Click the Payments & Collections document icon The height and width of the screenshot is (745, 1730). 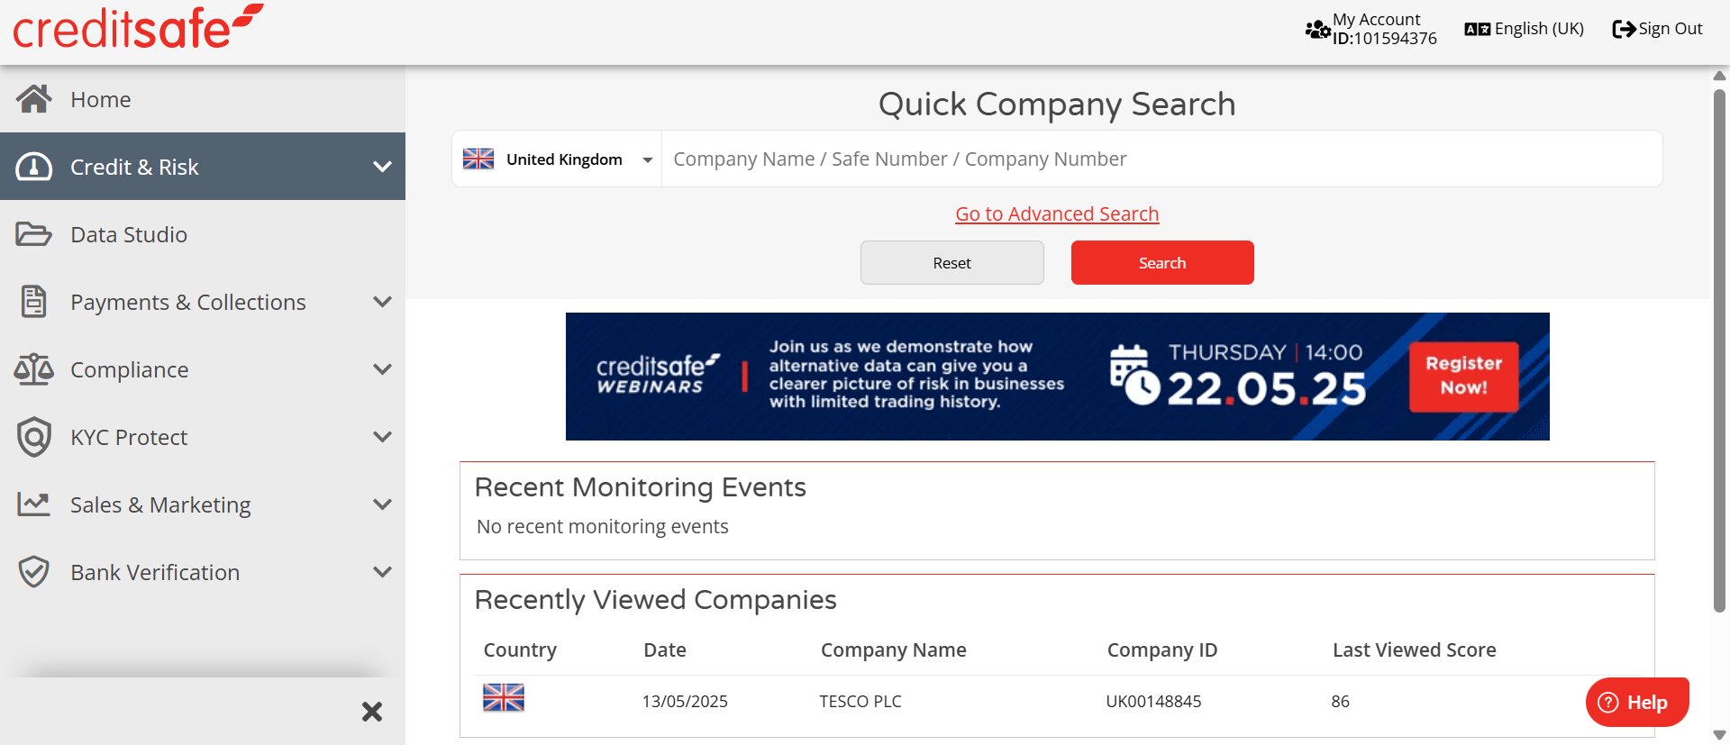(x=33, y=302)
